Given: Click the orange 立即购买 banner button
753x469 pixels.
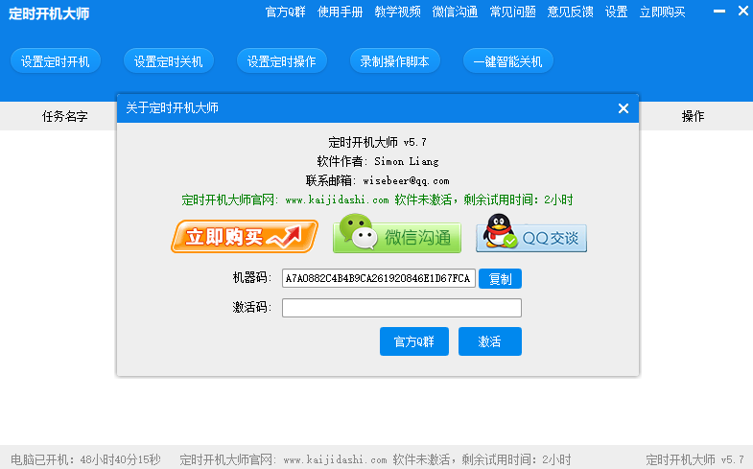Looking at the screenshot, I should click(x=245, y=236).
